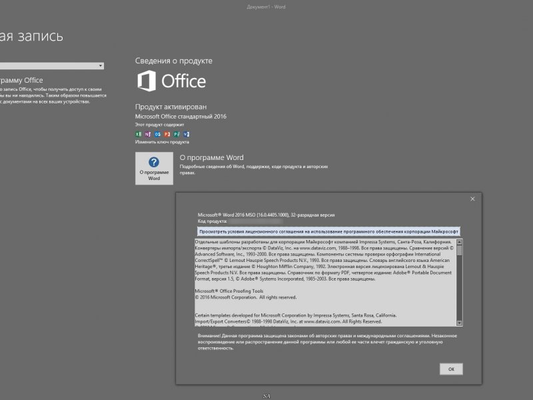Image resolution: width=533 pixels, height=400 pixels.
Task: Click the 'О программе Word' heading text
Action: point(211,157)
